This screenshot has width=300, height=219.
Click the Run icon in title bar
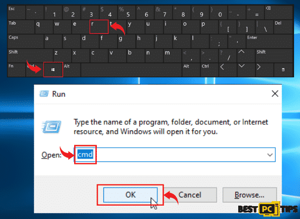(x=44, y=94)
